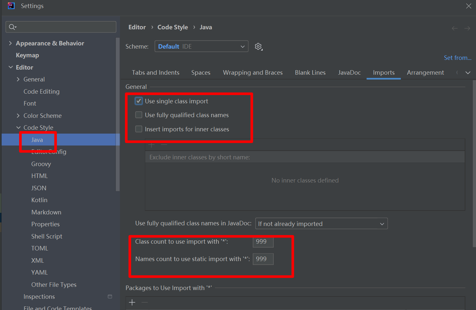Viewport: 476px width, 310px height.
Task: Click the class count import field
Action: (x=263, y=242)
